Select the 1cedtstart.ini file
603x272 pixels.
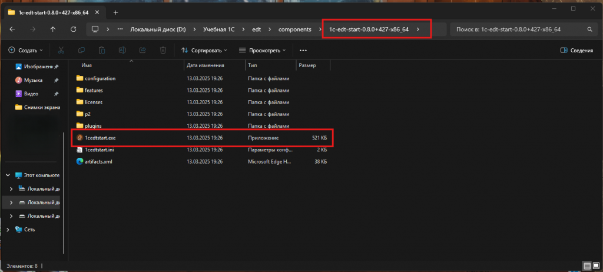[x=95, y=150]
